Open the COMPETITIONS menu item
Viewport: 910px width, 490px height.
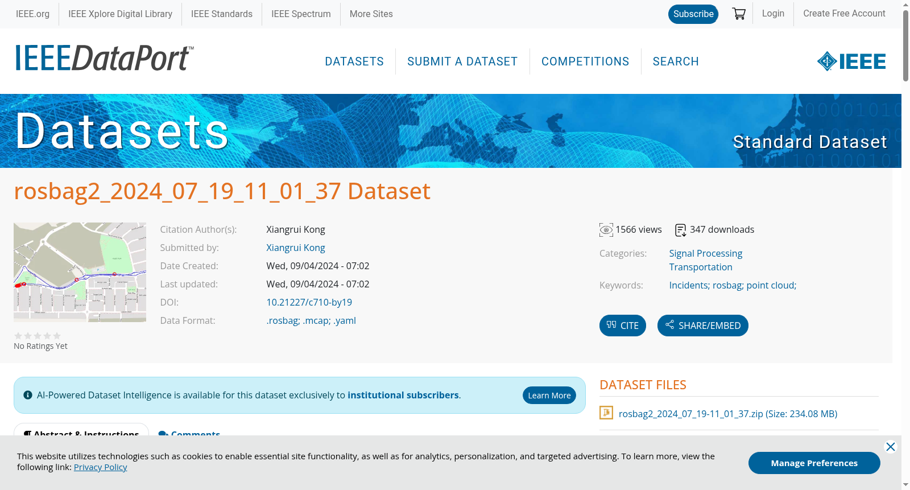point(585,61)
